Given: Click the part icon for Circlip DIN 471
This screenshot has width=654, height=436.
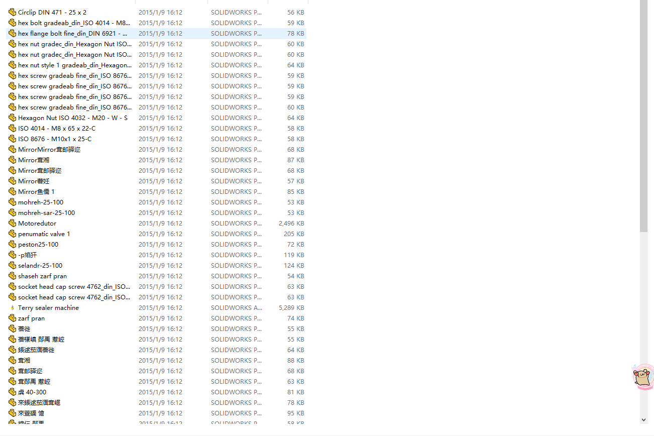Looking at the screenshot, I should [13, 12].
